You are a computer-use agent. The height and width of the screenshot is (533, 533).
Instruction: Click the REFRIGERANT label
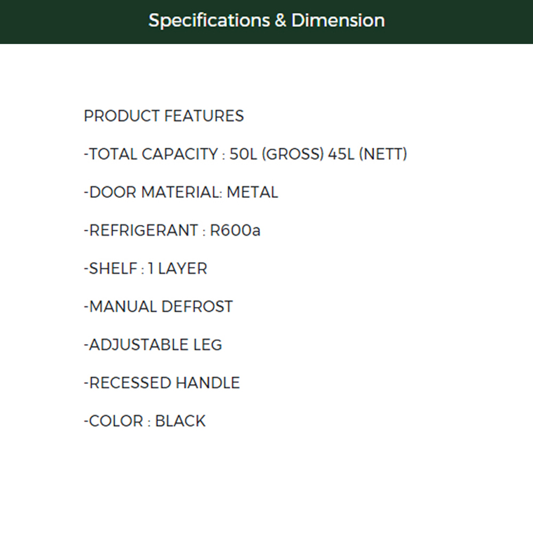143,231
